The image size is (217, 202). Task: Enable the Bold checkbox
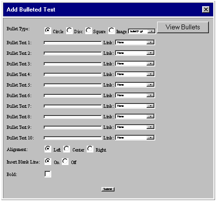tap(48, 174)
